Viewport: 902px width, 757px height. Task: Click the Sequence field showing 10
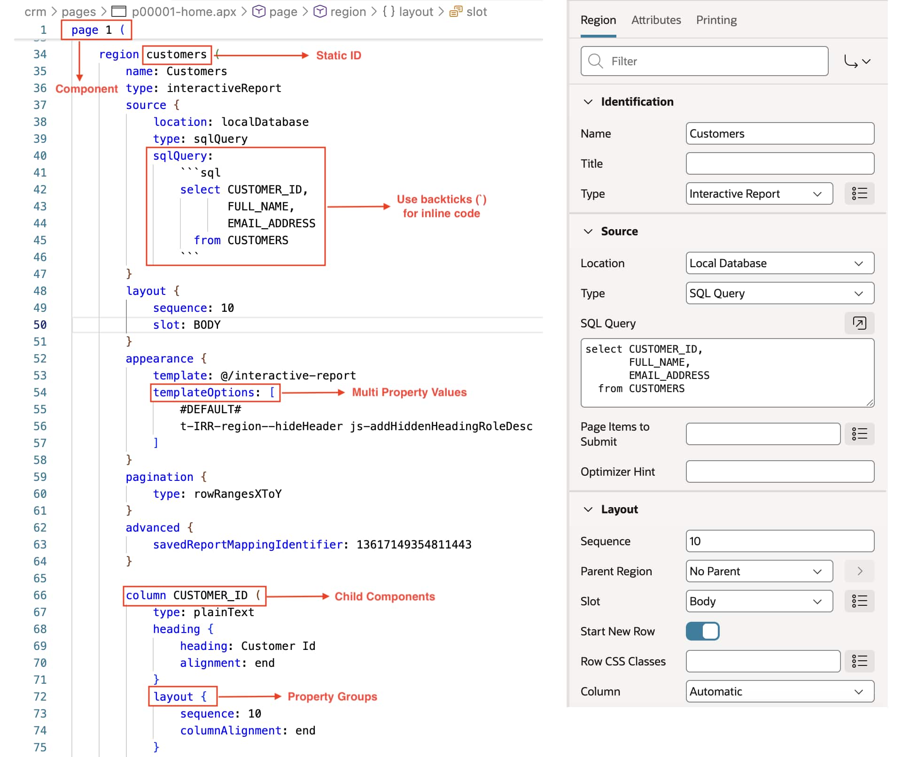(x=780, y=541)
